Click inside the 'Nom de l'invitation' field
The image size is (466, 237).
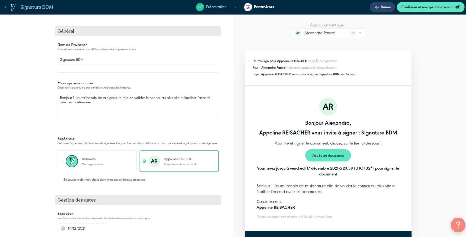point(138,59)
